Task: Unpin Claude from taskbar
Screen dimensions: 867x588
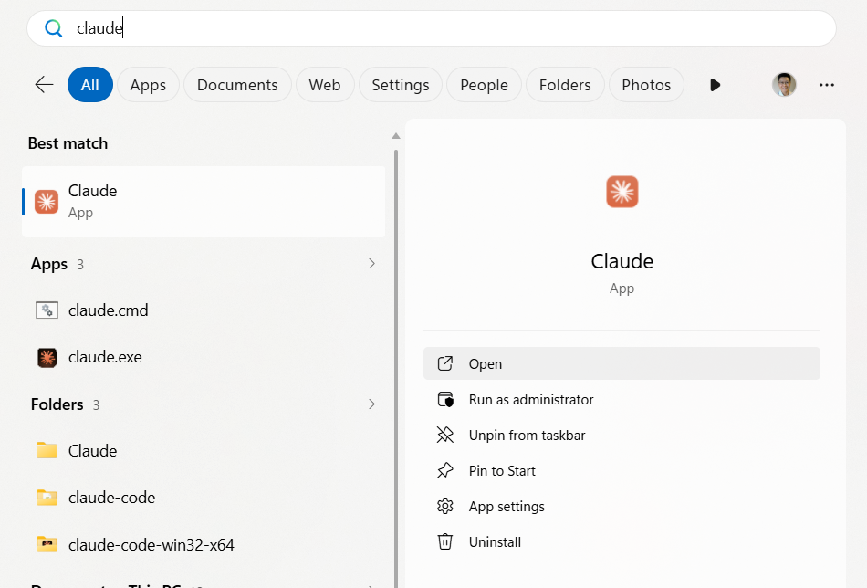Action: pos(622,436)
